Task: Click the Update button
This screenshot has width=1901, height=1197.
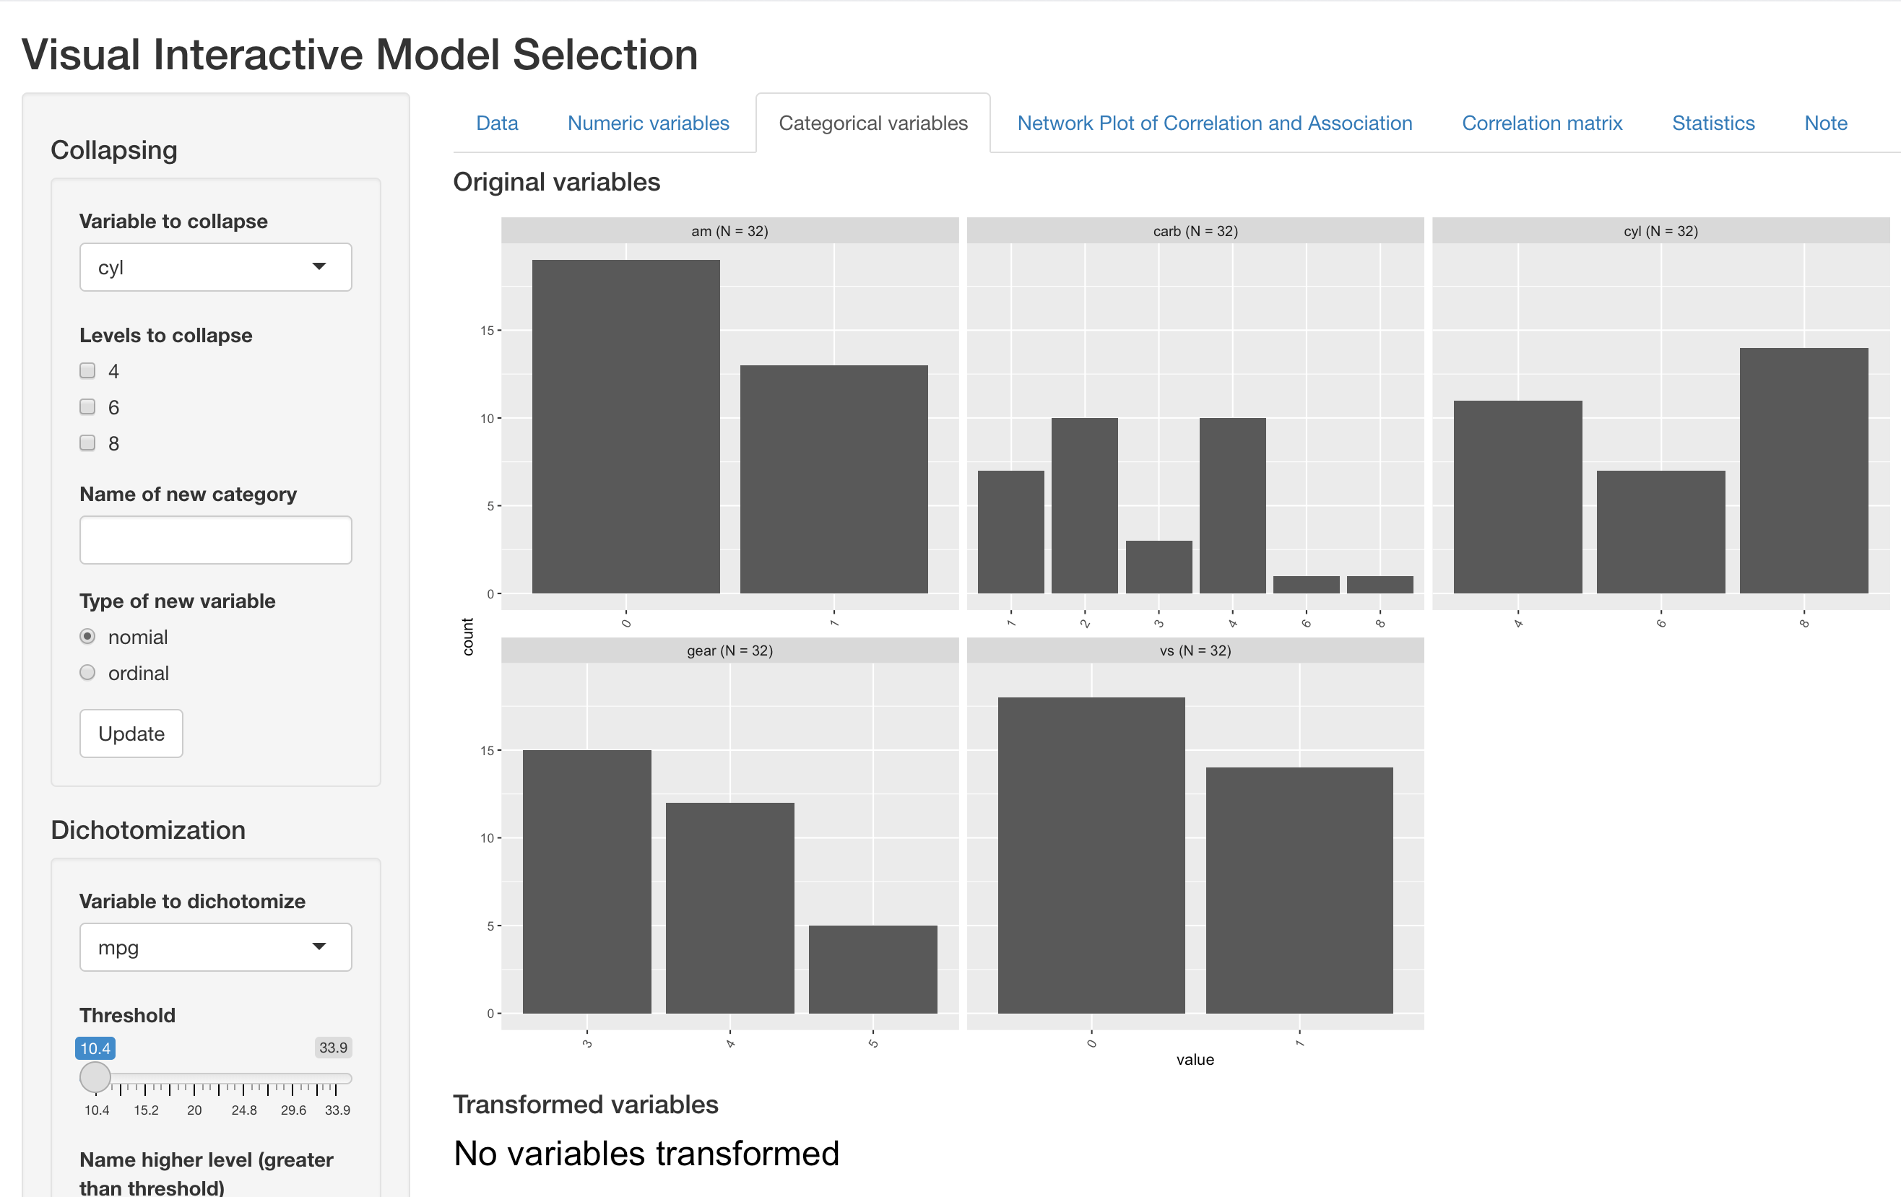Action: [x=131, y=734]
